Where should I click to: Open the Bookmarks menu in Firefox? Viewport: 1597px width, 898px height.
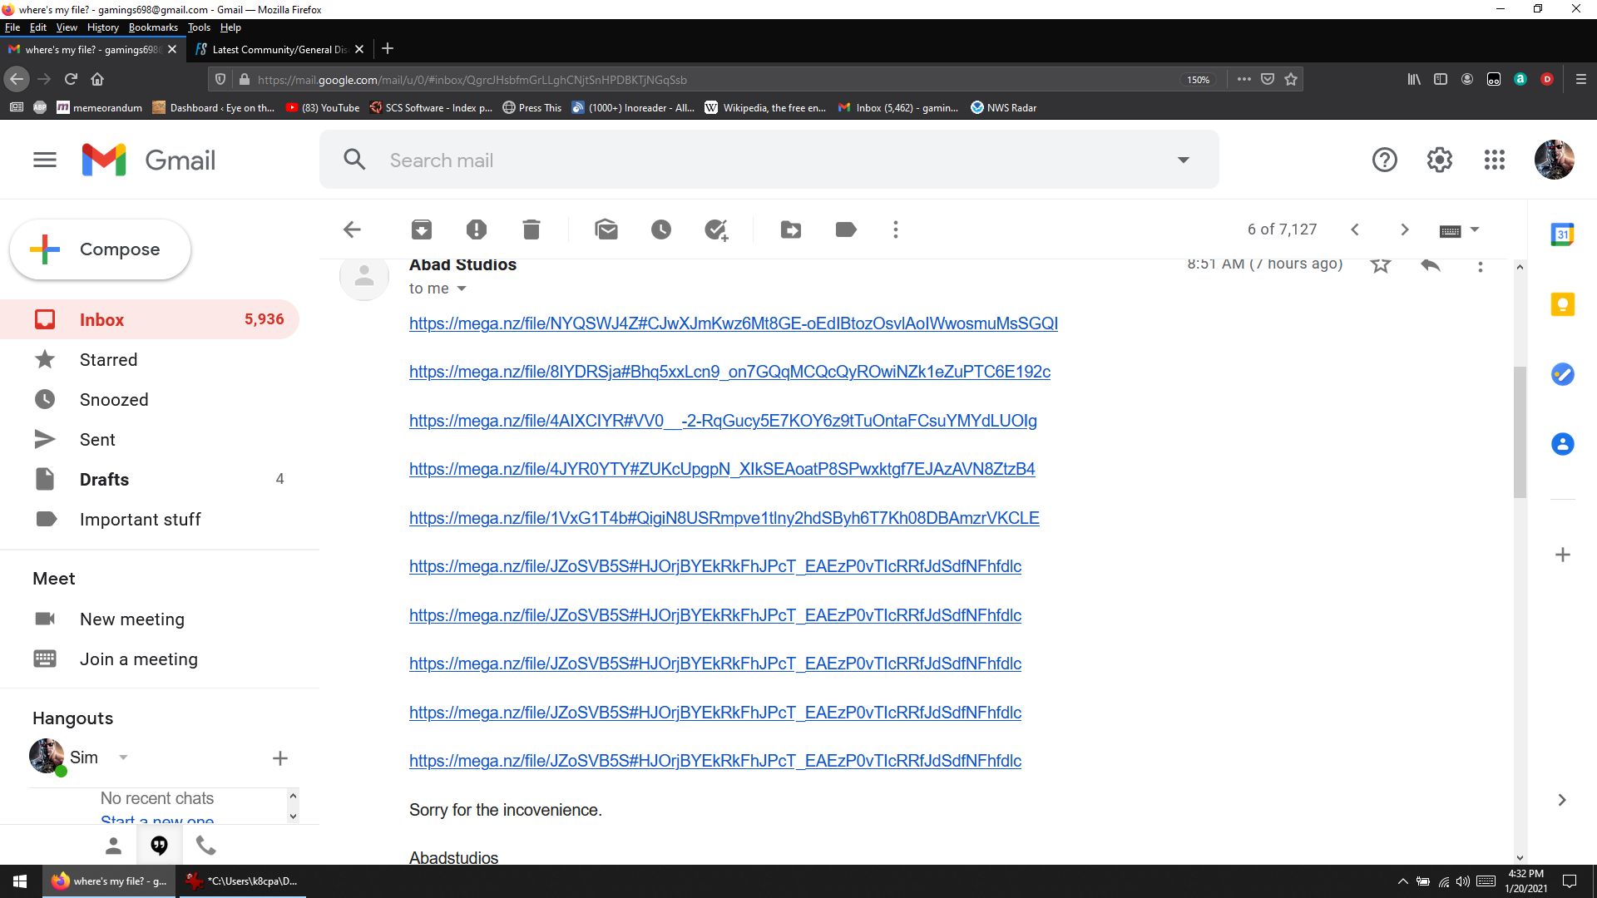pos(153,27)
